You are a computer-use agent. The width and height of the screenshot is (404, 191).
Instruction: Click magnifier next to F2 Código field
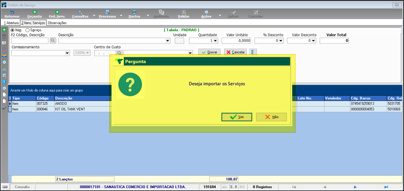[x=53, y=41]
